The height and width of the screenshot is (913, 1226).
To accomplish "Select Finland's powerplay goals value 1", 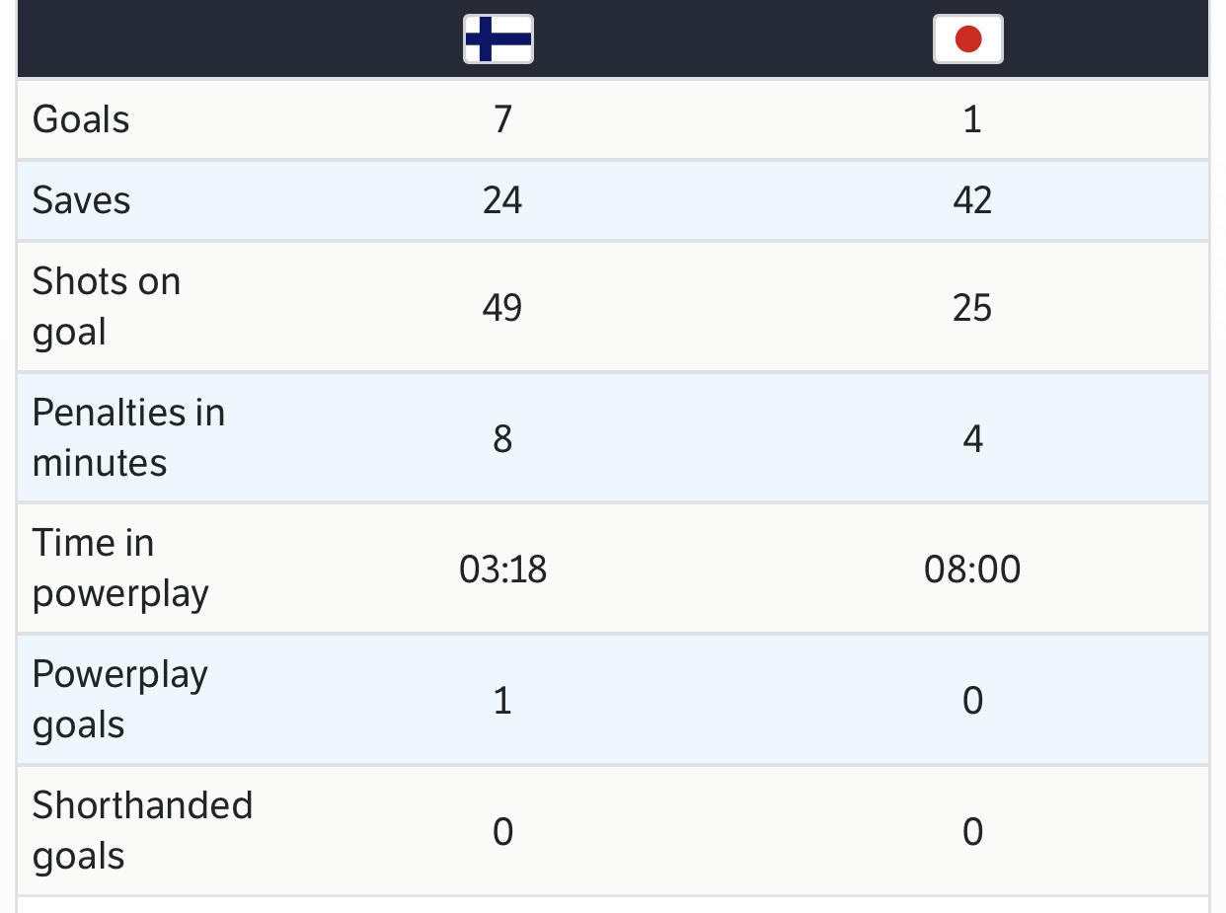I will coord(502,701).
